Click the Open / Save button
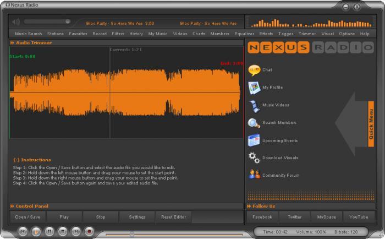 [28, 217]
